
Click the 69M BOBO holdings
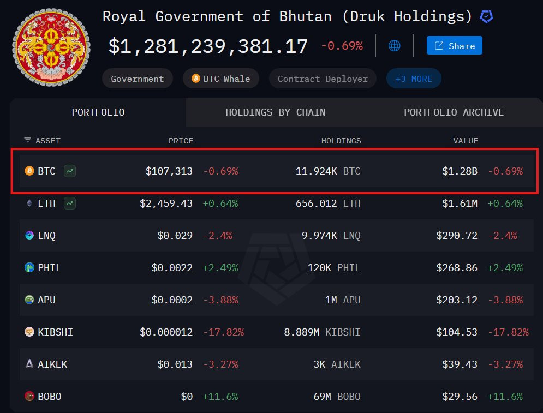pyautogui.click(x=337, y=397)
